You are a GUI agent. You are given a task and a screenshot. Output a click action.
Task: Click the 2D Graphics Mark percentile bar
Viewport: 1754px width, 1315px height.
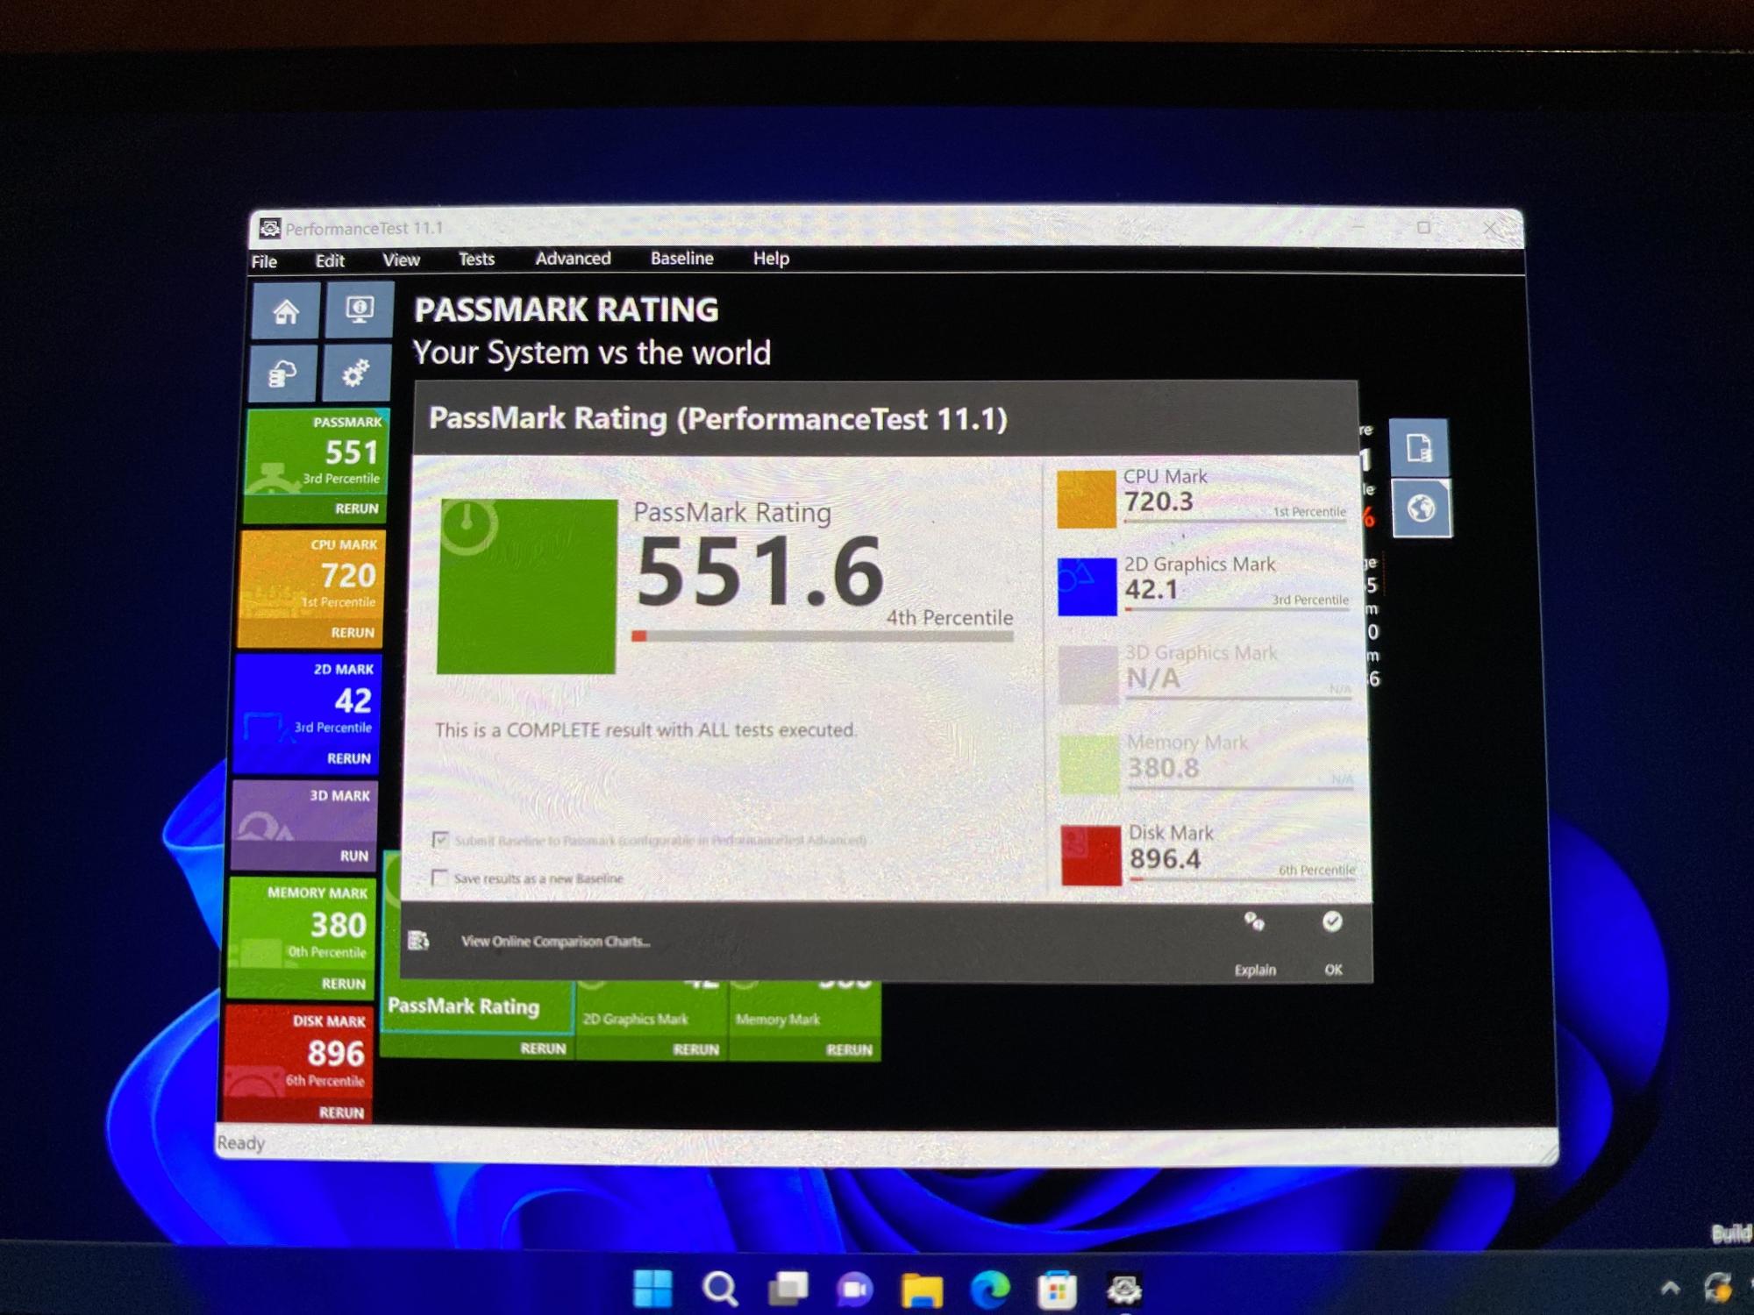pos(1237,609)
